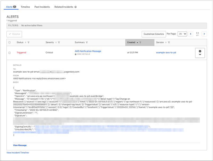This screenshot has width=213, height=161.
Task: Open Service column filter
Action: (x=169, y=42)
